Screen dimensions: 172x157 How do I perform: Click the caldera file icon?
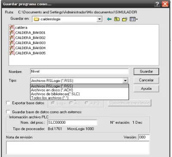pyautogui.click(x=12, y=27)
